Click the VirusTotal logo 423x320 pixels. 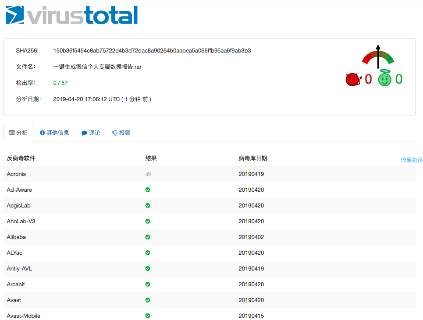(x=71, y=15)
